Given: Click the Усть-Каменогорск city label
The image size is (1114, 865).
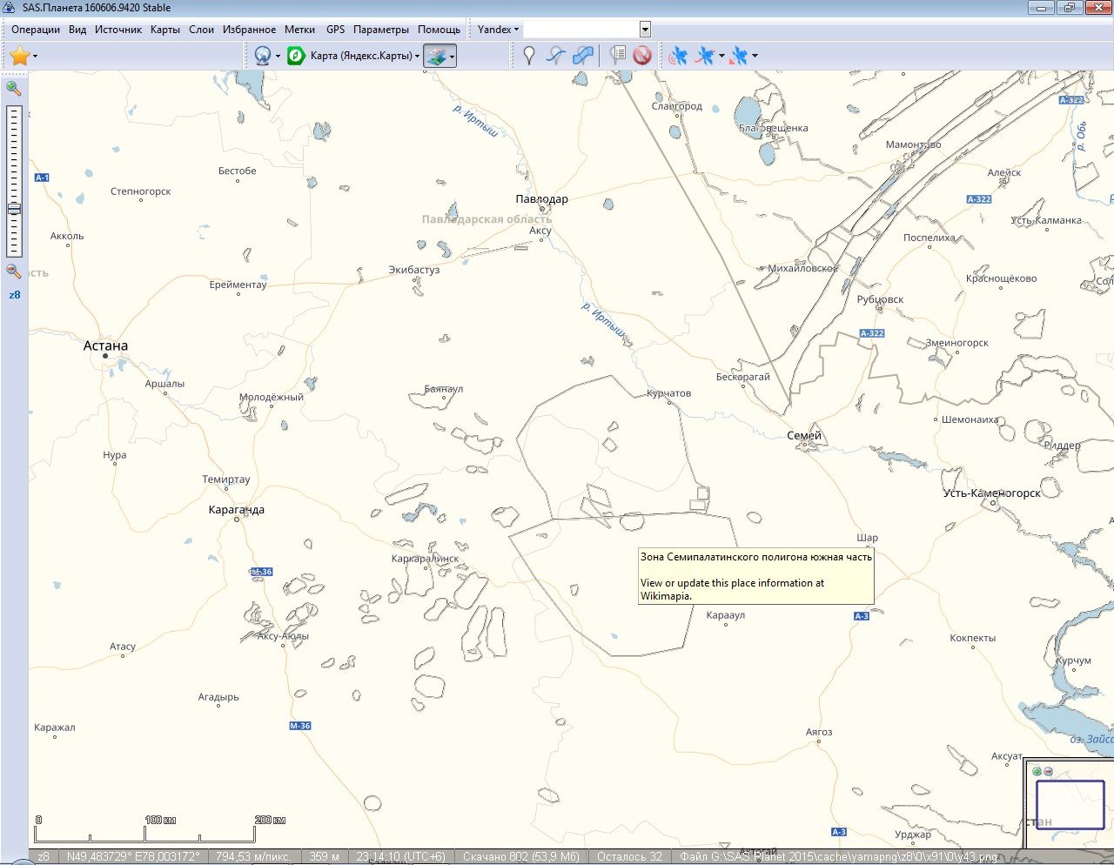Looking at the screenshot, I should tap(992, 493).
